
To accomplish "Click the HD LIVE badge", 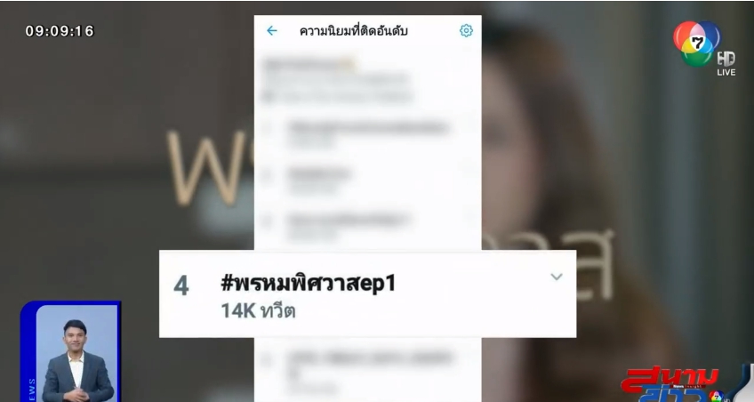I will coord(726,63).
